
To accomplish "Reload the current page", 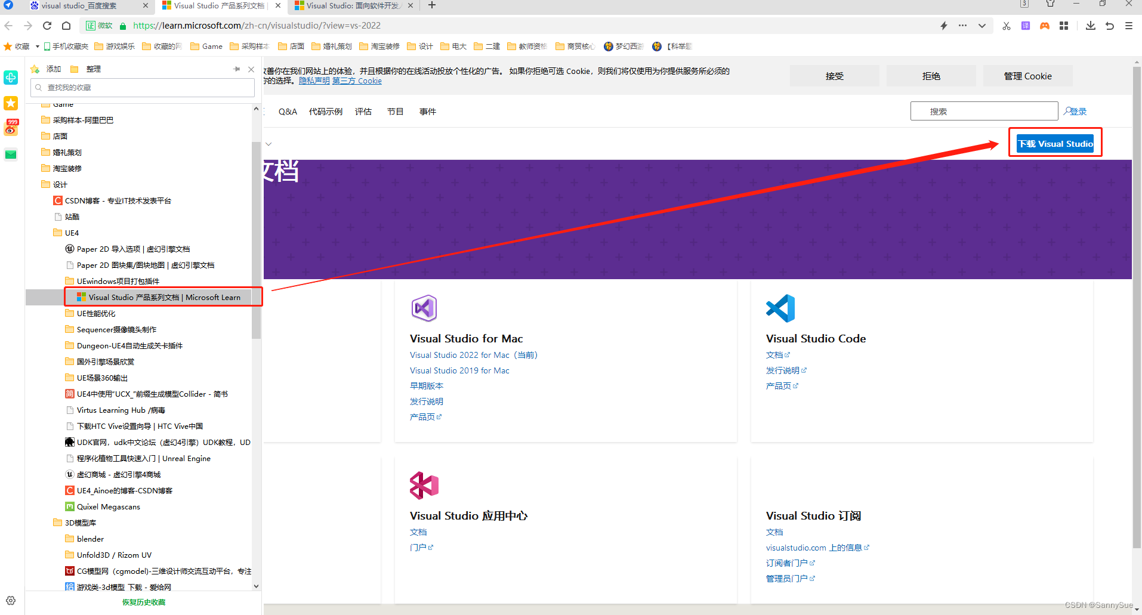I will pos(47,26).
